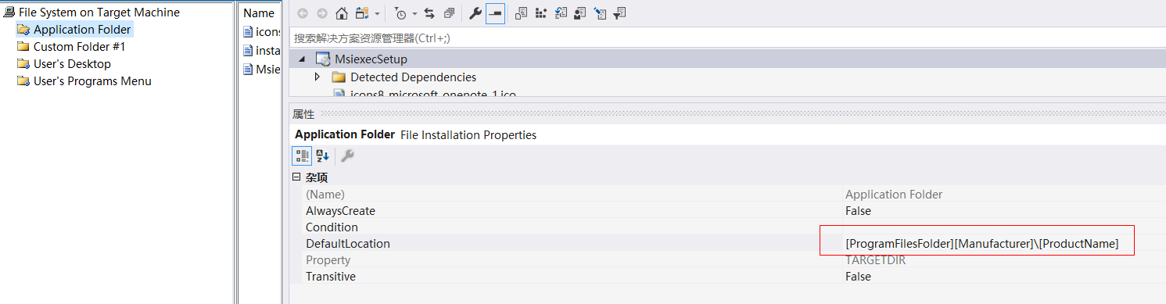The width and height of the screenshot is (1166, 304).
Task: Collapse the MsiexecSetup project node
Action: point(302,59)
